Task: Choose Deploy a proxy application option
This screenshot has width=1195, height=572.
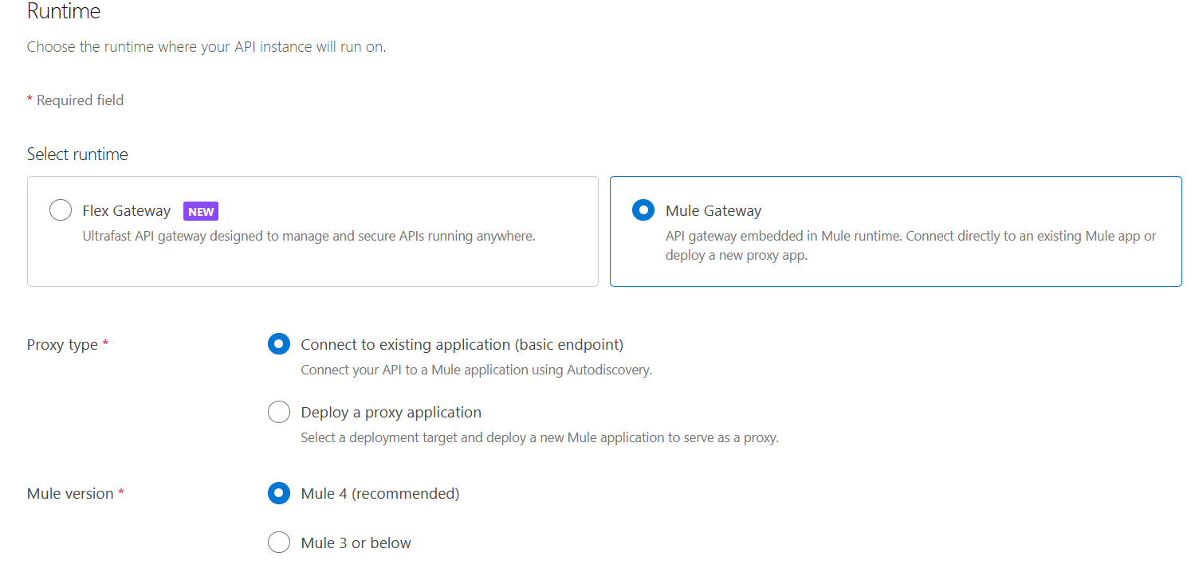Action: tap(278, 412)
